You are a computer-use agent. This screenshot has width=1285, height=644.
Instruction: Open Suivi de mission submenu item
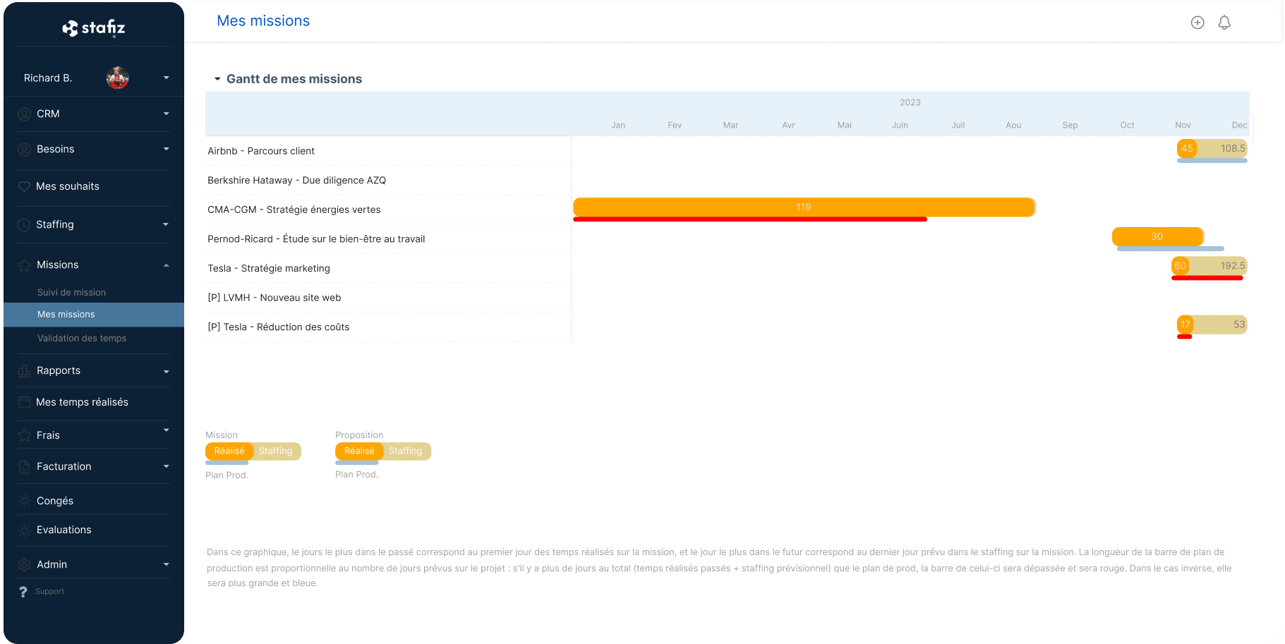coord(71,292)
